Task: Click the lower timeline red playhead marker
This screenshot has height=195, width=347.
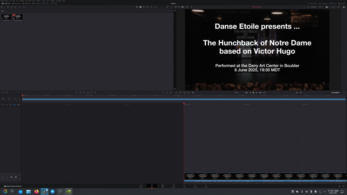Action: (184, 104)
